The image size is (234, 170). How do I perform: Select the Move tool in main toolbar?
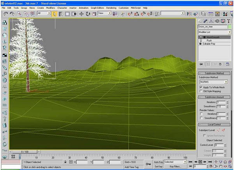click(82, 14)
